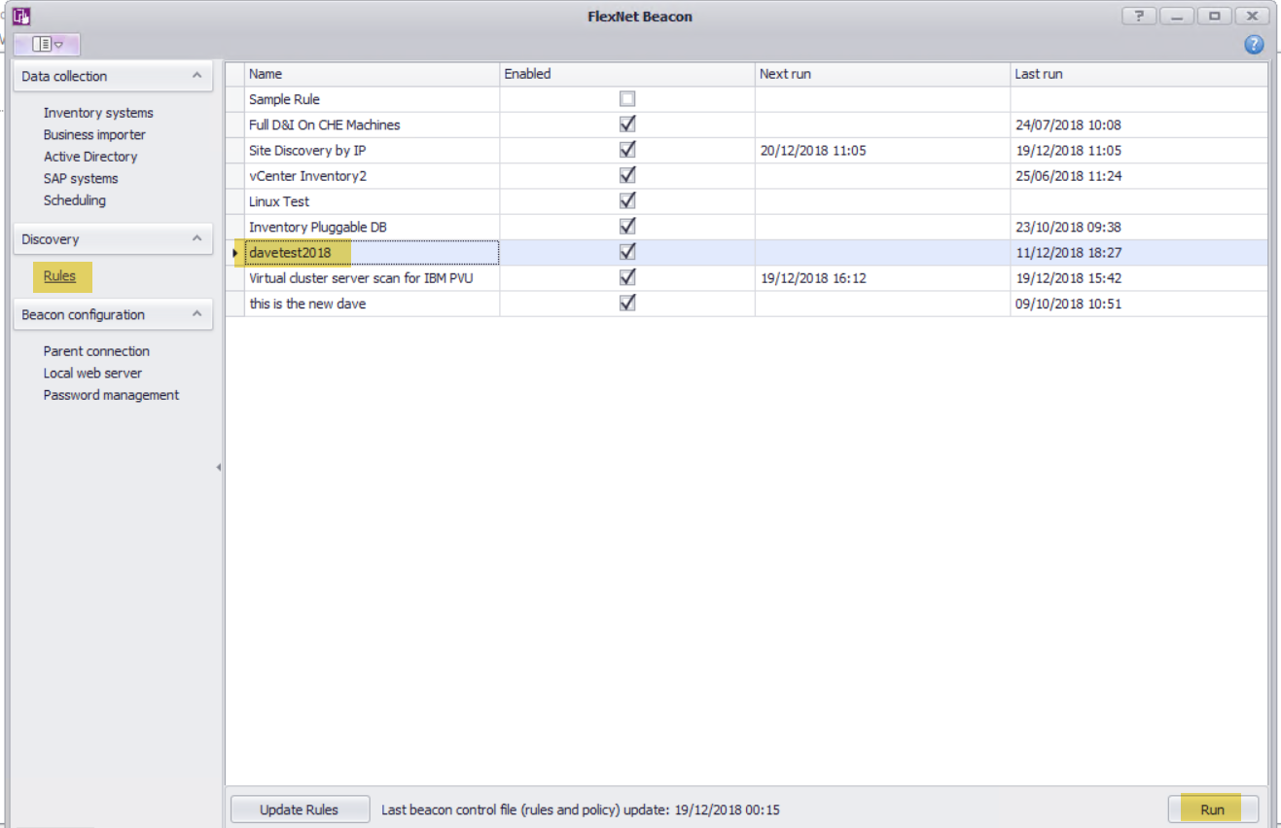Toggle davetest2018 enabled checkbox
This screenshot has height=828, width=1281.
pos(627,253)
